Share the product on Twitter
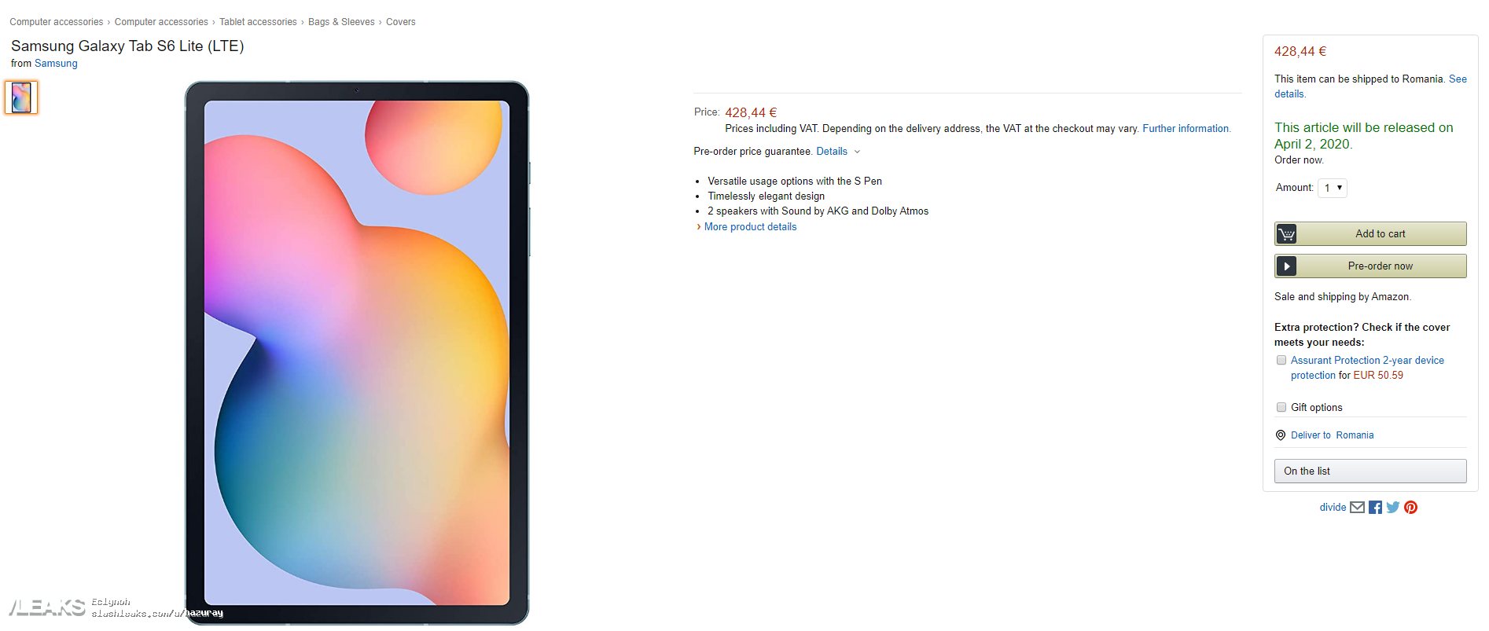This screenshot has height=631, width=1489. point(1393,508)
